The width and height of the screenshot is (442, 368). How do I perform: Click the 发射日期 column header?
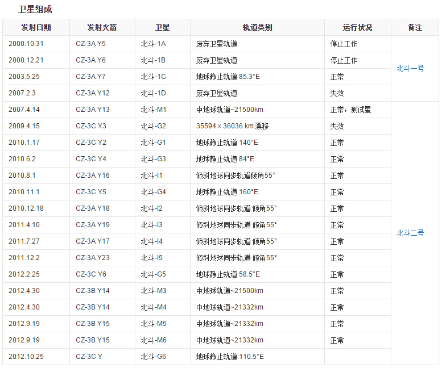coord(36,27)
